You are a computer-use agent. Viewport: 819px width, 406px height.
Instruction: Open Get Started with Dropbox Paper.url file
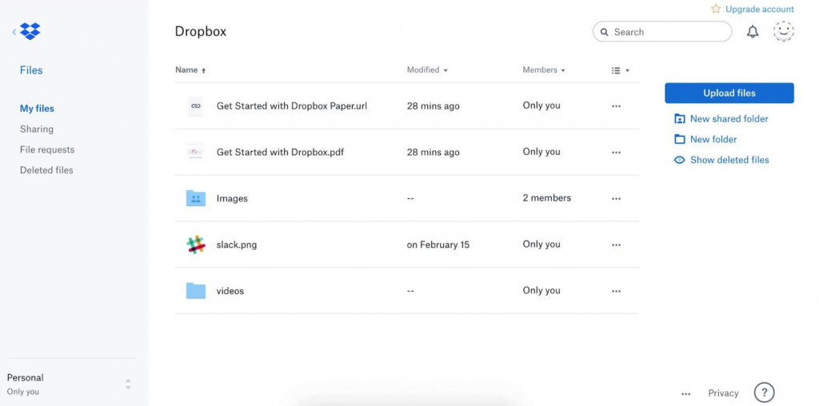coord(292,106)
